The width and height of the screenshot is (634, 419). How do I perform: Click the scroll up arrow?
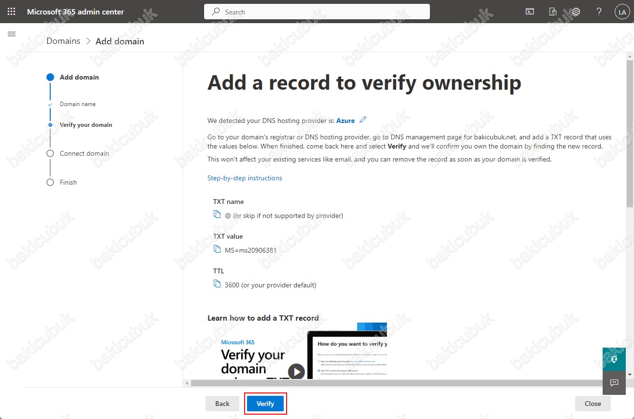coord(630,56)
